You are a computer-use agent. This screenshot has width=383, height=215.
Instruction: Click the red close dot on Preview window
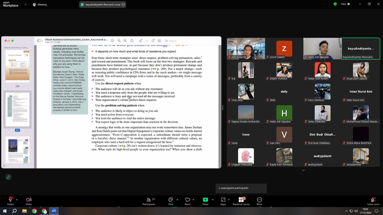5,41
